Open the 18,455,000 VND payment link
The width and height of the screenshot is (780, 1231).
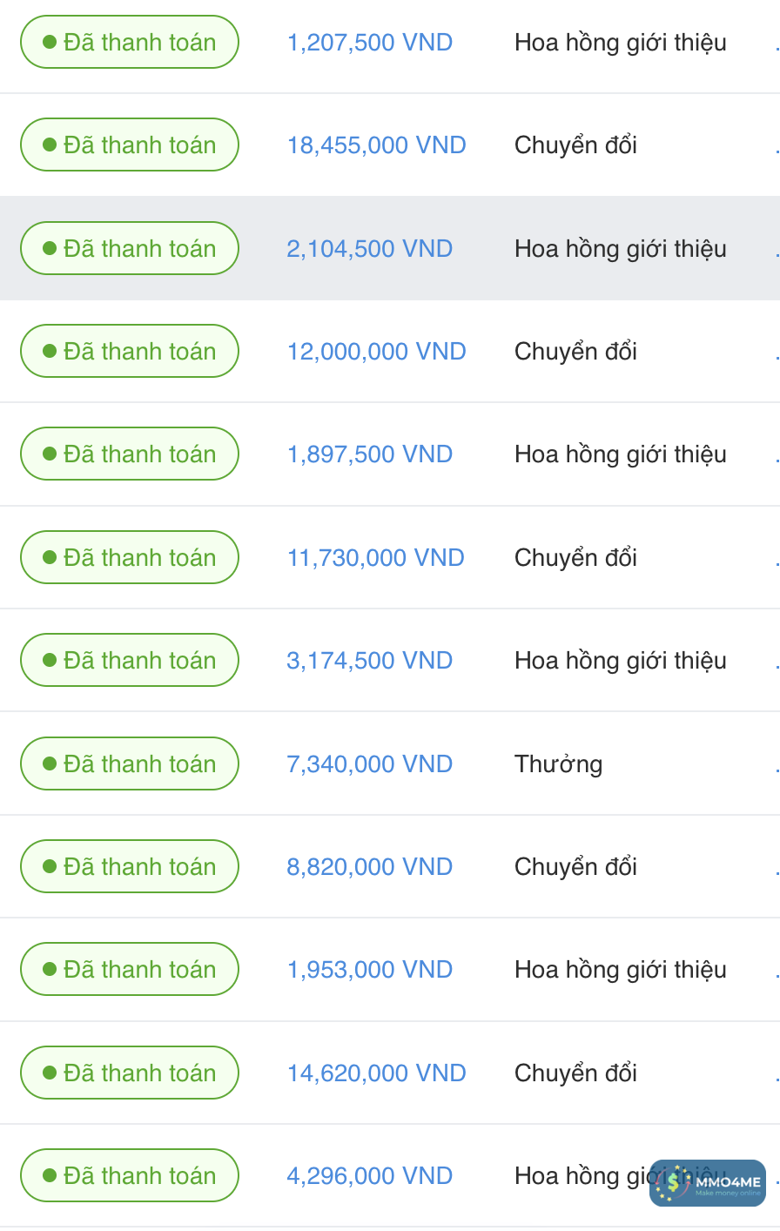[376, 145]
